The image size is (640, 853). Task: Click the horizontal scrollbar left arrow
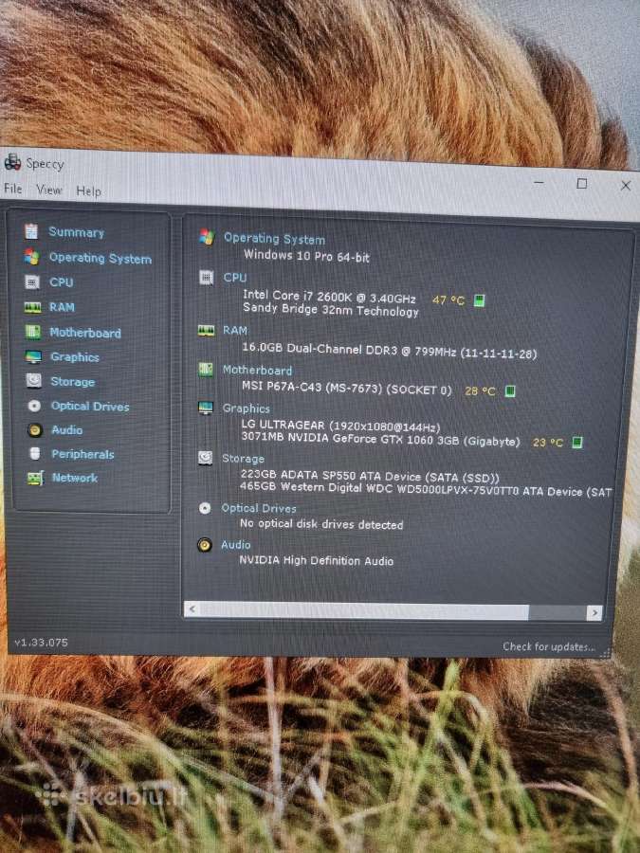click(x=191, y=609)
